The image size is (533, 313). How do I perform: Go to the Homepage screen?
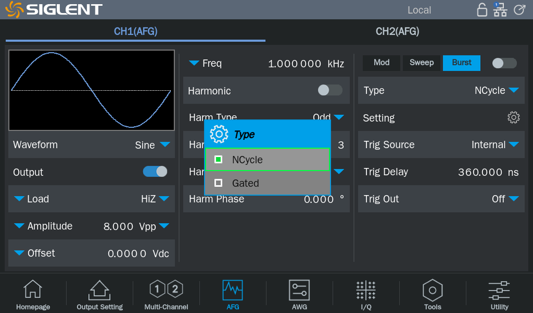33,295
